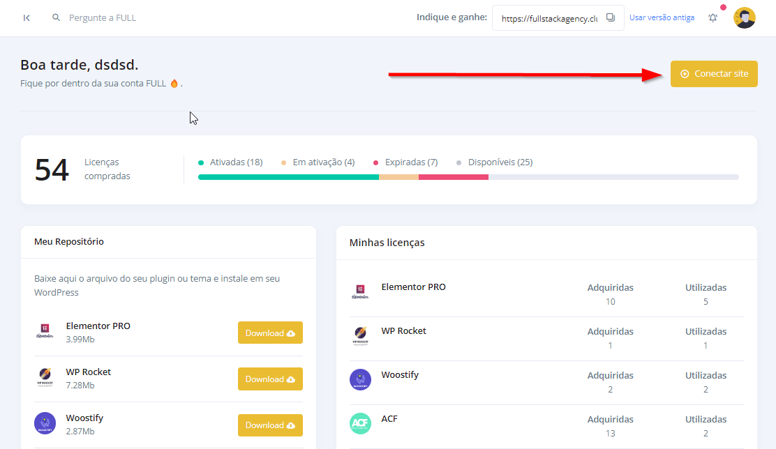Click the search magnifier icon
776x449 pixels.
pos(56,17)
